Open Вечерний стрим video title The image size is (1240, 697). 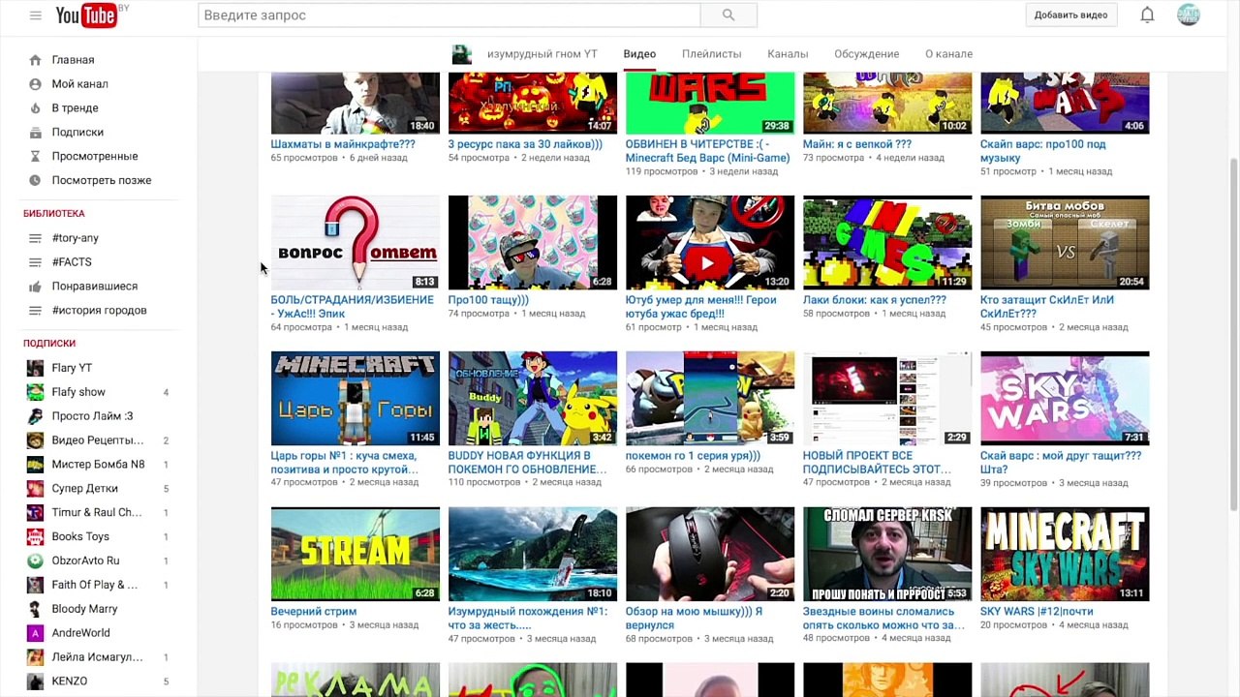(314, 612)
